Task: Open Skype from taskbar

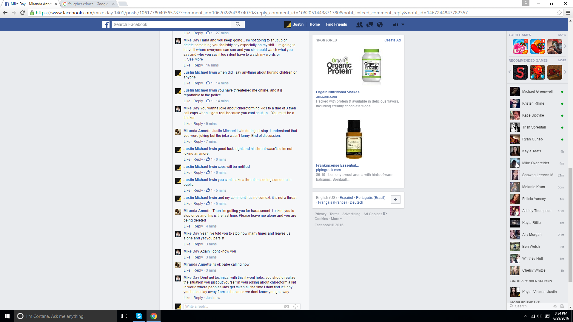Action: 139,316
